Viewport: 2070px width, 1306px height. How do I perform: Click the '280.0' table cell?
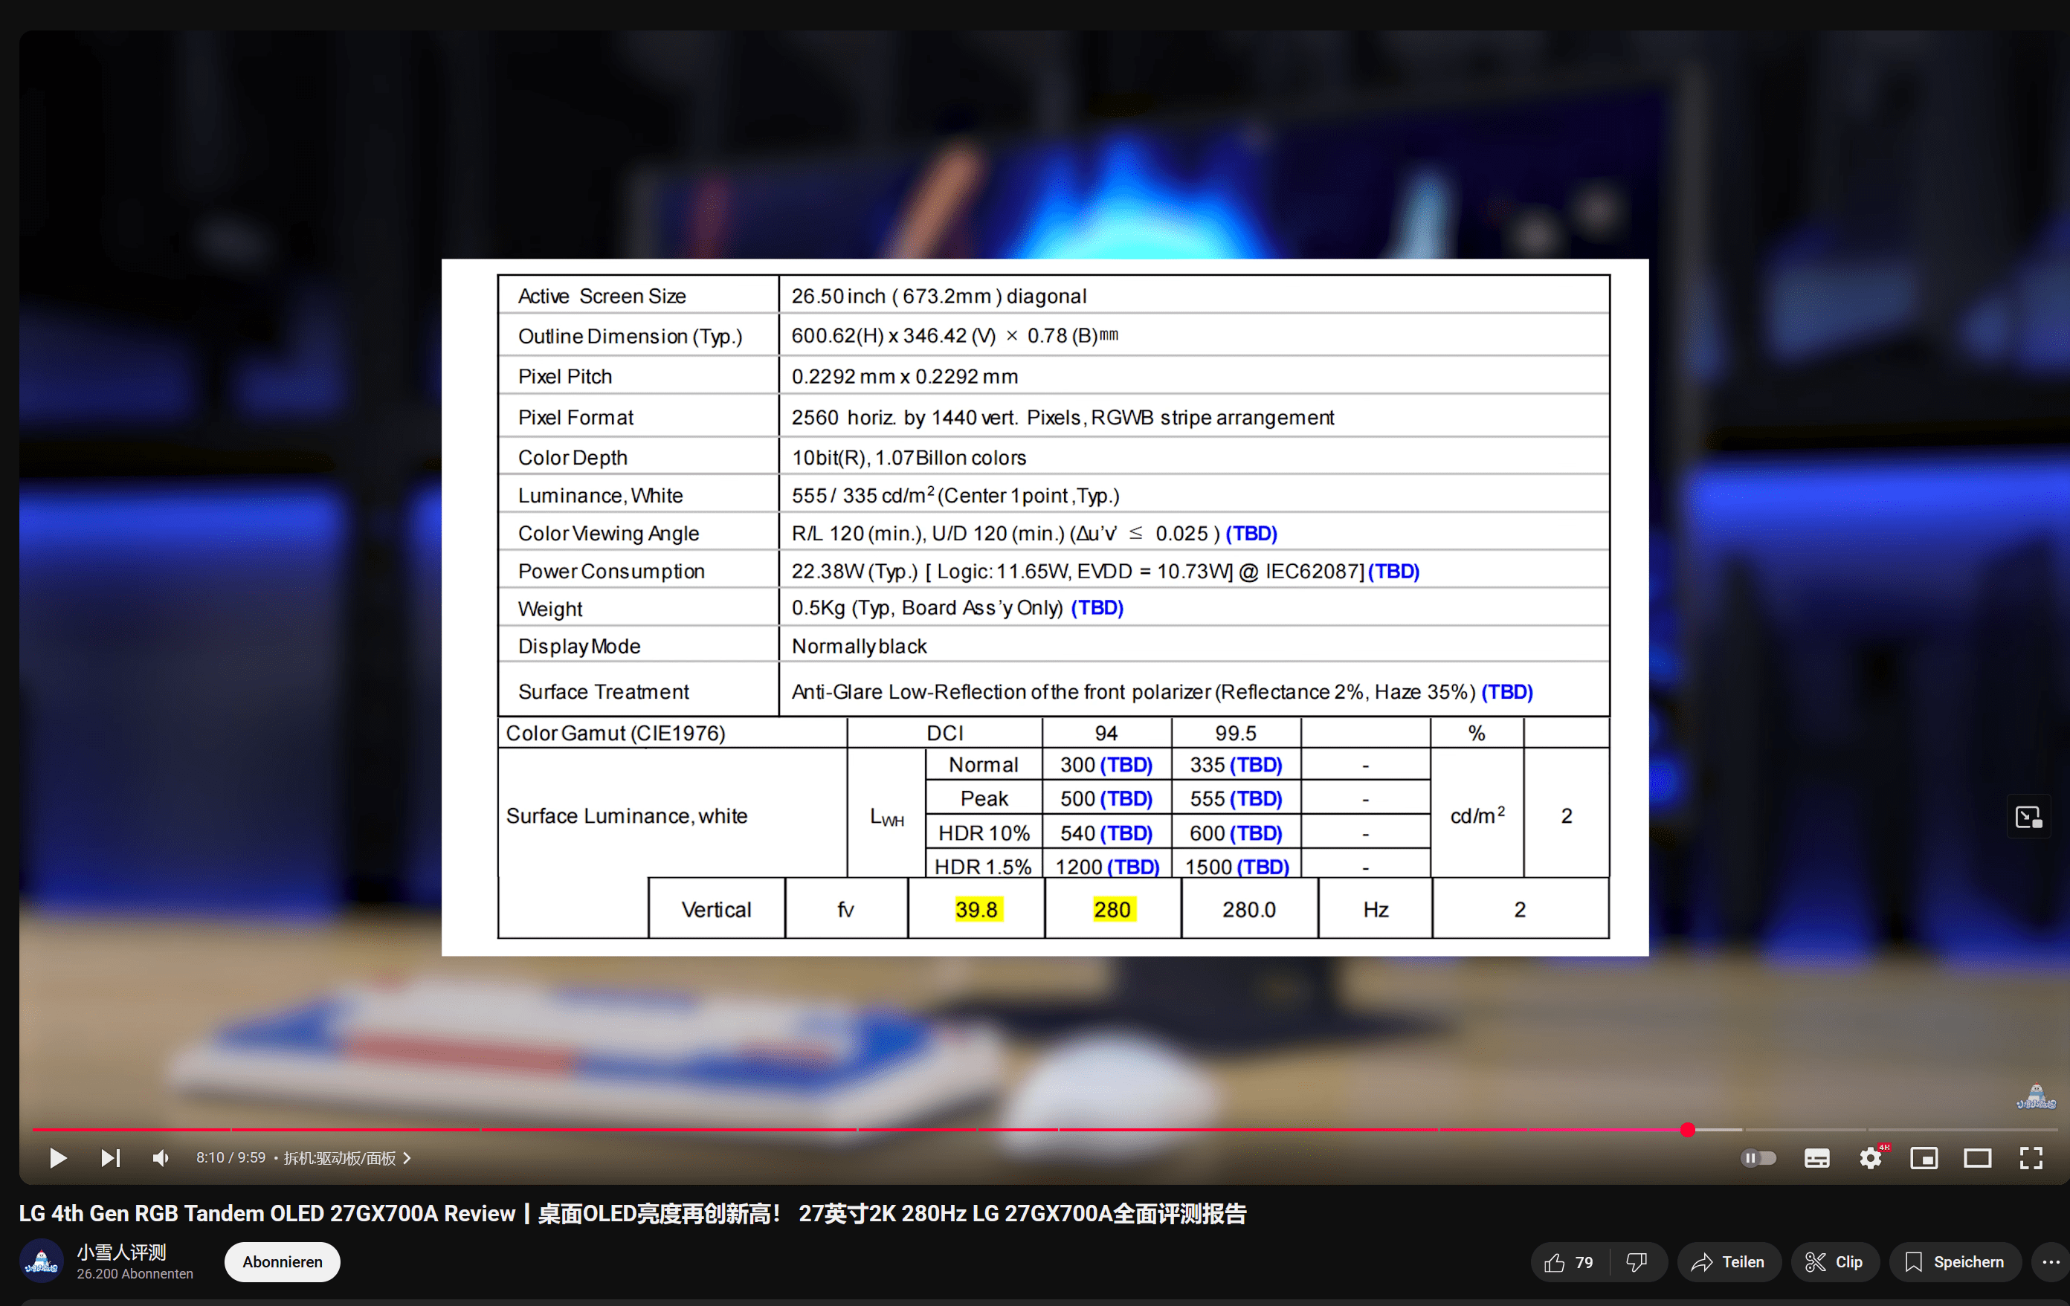coord(1249,909)
